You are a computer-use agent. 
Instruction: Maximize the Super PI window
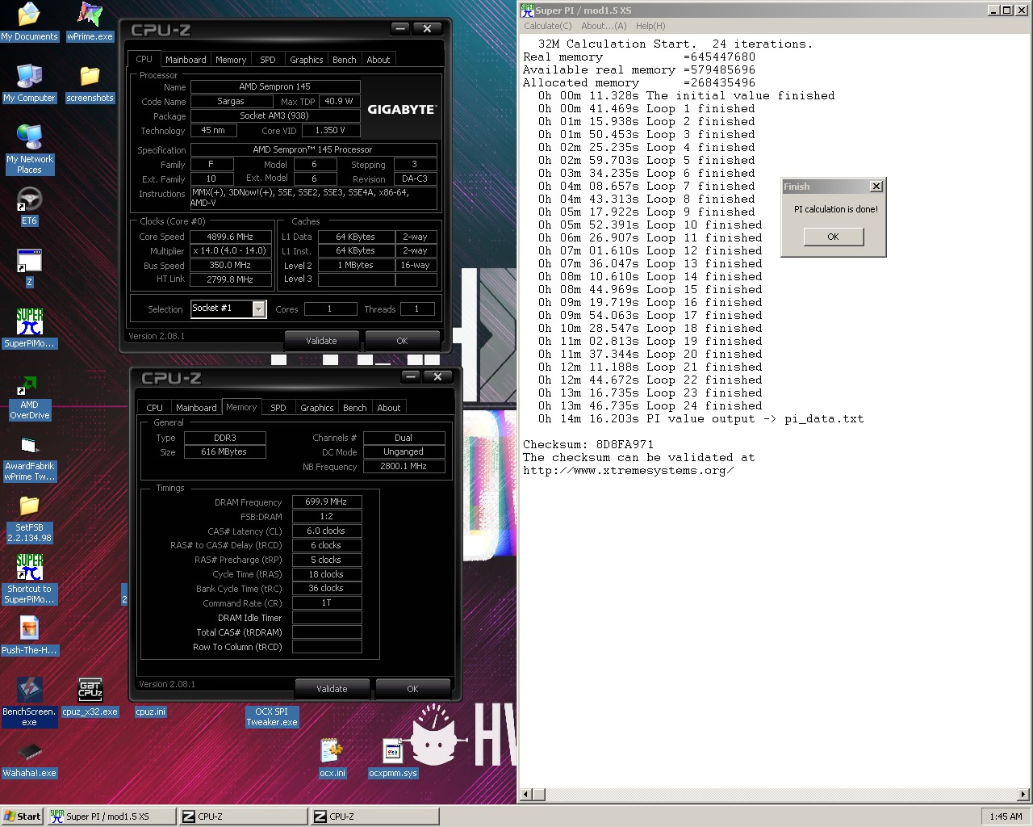click(1006, 10)
